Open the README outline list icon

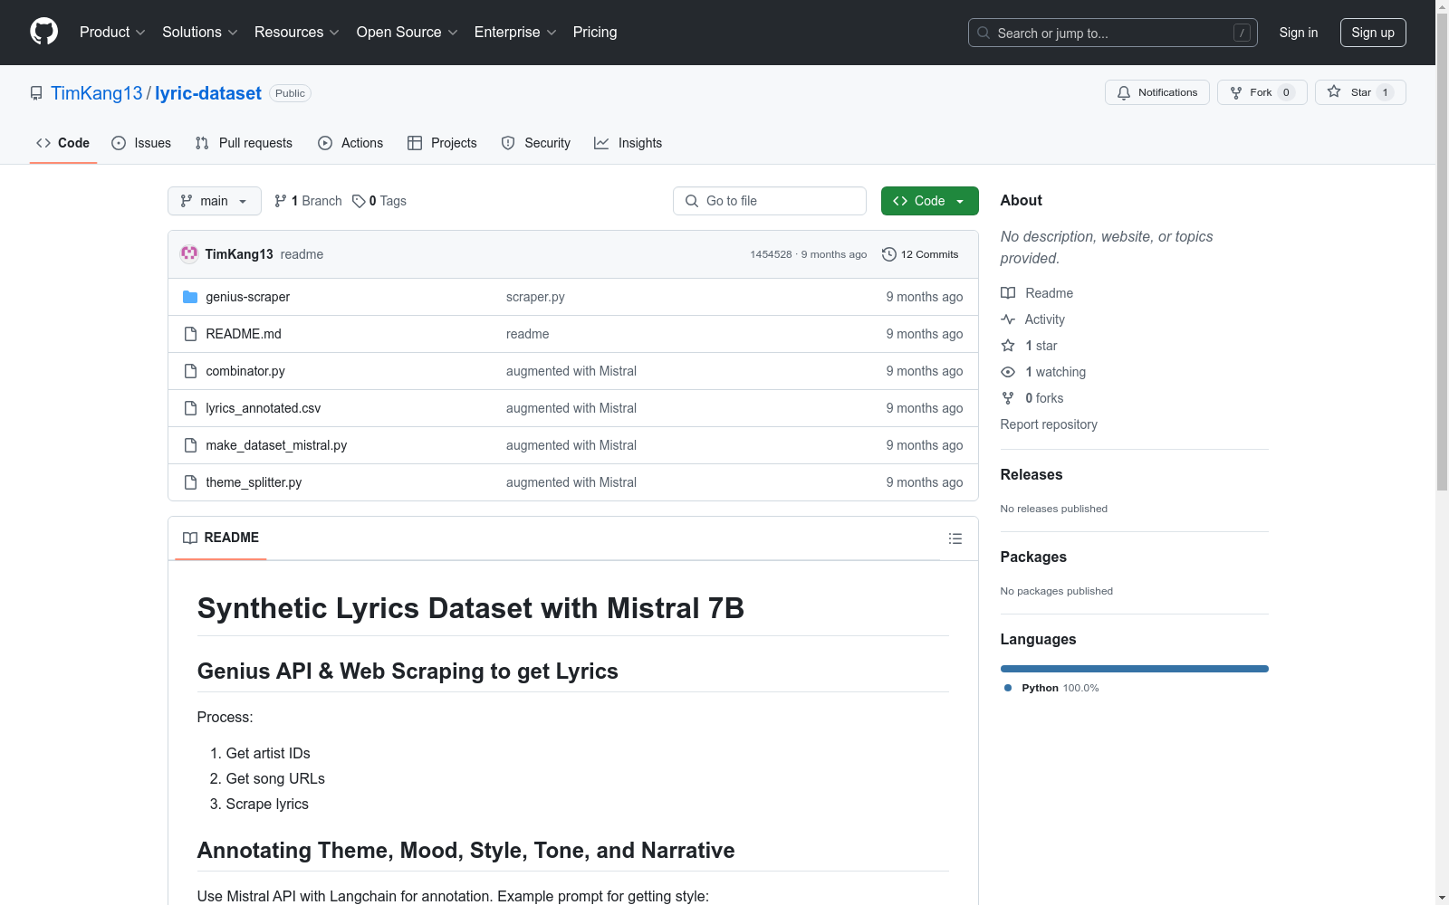click(955, 538)
